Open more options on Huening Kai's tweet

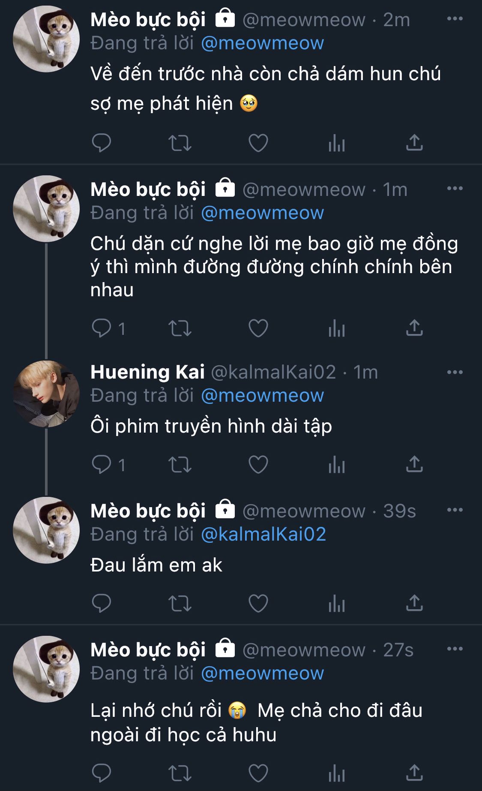point(455,372)
